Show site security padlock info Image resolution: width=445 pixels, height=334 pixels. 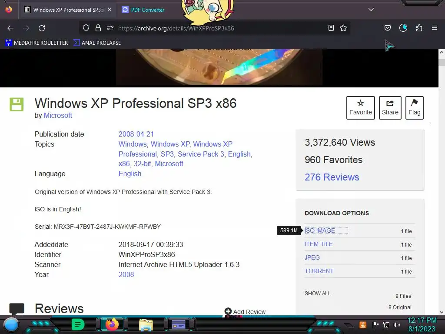[x=98, y=28]
